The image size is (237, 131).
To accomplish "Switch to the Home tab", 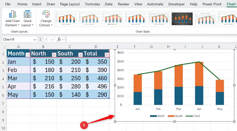I will pyautogui.click(x=22, y=4).
